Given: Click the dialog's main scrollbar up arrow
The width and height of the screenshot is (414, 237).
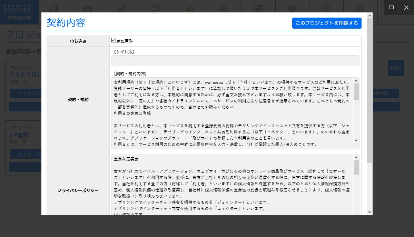Looking at the screenshot, I should (x=369, y=16).
